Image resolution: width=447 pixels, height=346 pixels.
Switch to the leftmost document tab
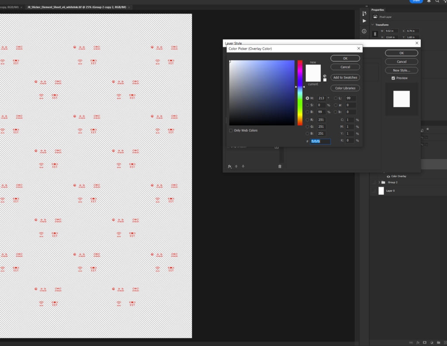10,7
